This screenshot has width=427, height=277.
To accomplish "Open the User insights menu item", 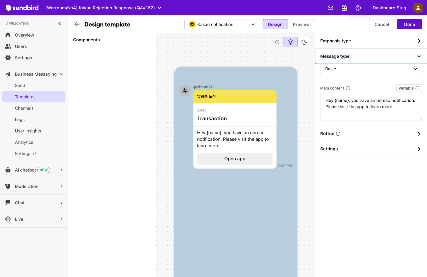I will [x=34, y=131].
